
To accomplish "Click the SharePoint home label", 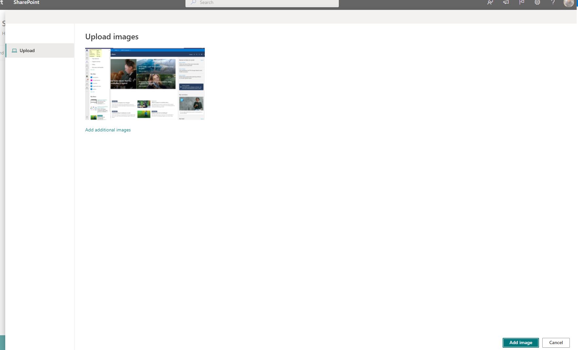I will click(x=26, y=2).
